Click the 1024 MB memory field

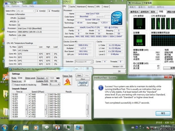pyautogui.click(x=52, y=78)
